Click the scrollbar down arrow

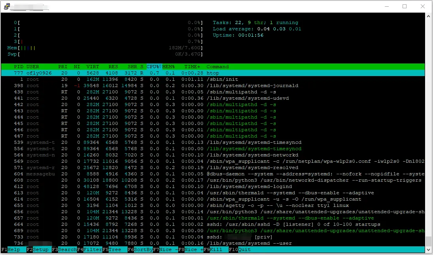click(429, 249)
